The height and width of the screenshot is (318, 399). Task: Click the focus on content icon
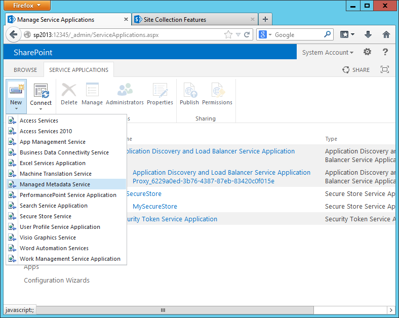click(385, 69)
